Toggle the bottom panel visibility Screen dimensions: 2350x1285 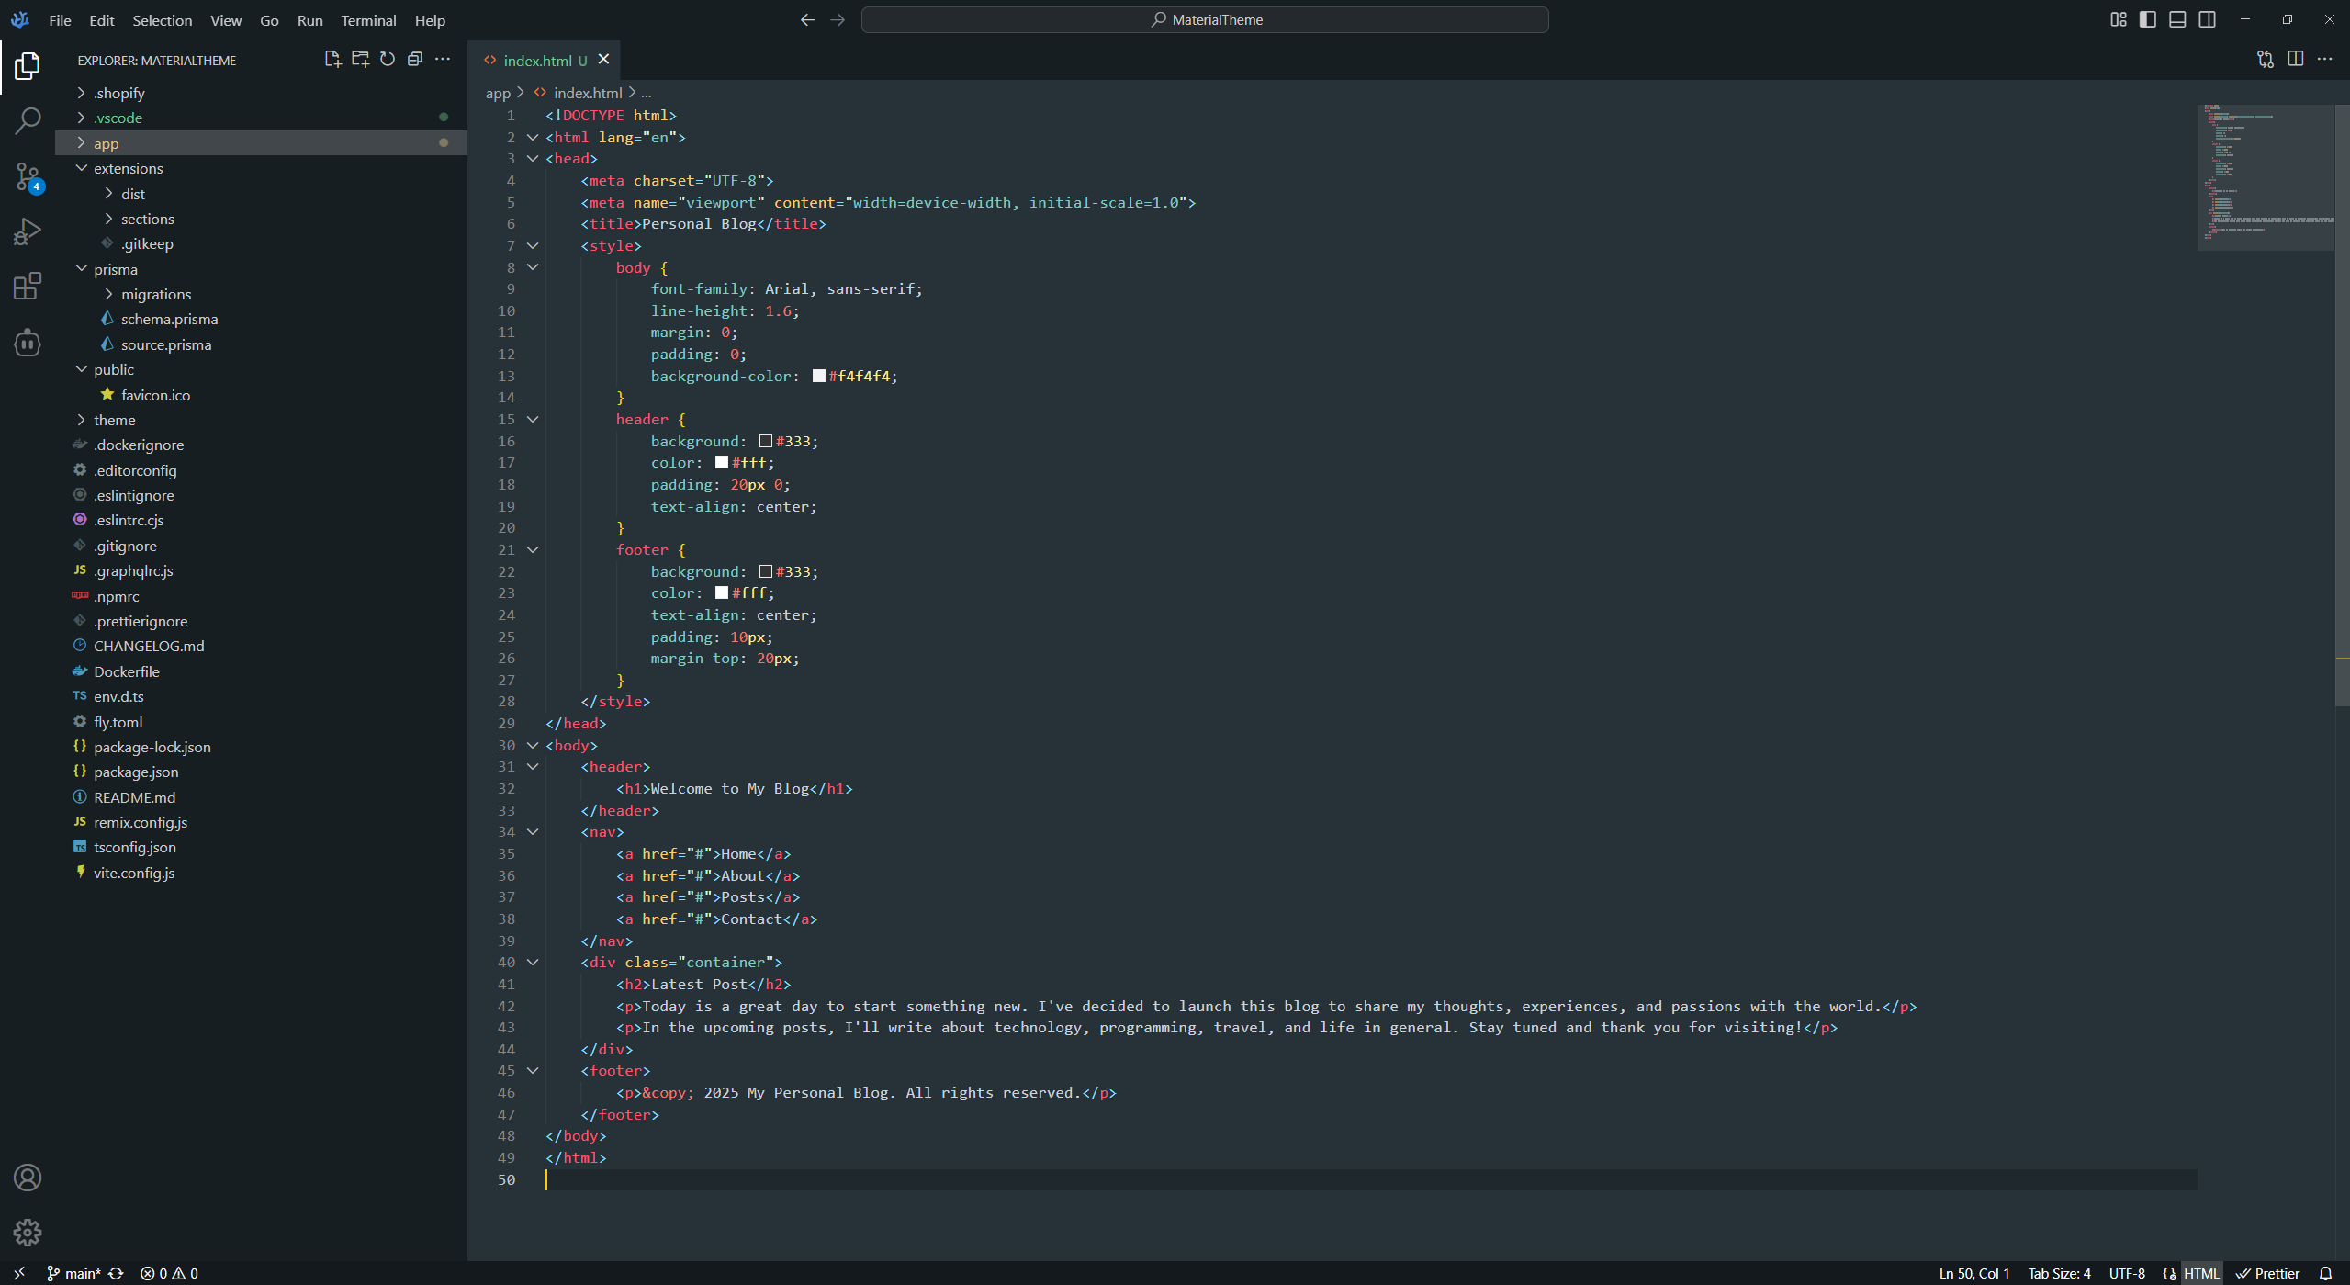pyautogui.click(x=2177, y=19)
